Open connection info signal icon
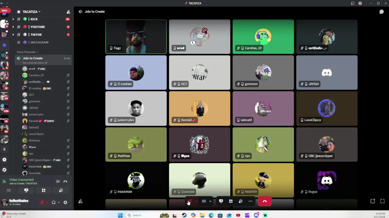This screenshot has height=218, width=389. point(4,181)
